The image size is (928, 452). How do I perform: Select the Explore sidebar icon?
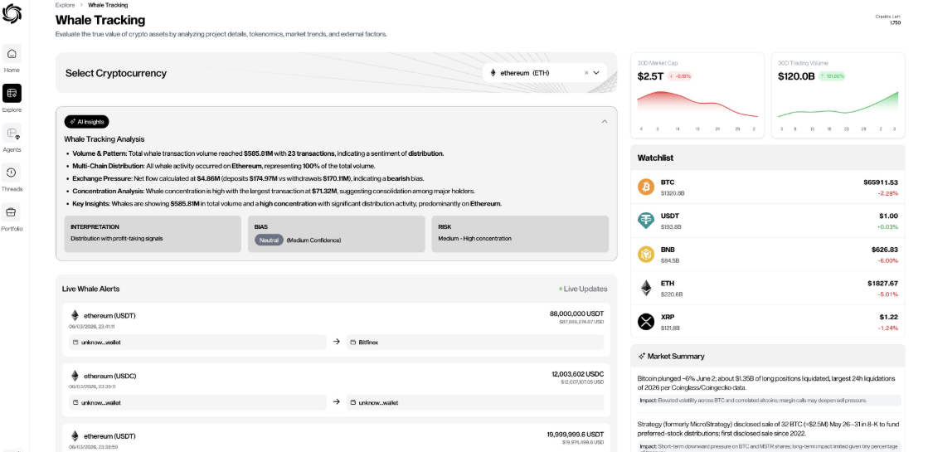[12, 93]
